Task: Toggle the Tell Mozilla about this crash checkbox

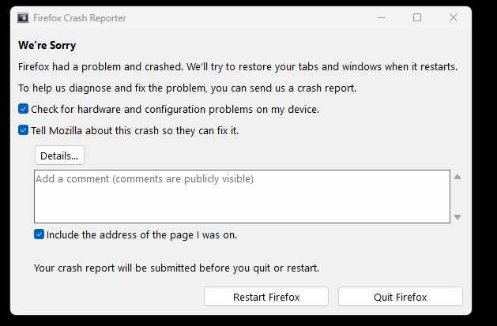Action: coord(24,130)
